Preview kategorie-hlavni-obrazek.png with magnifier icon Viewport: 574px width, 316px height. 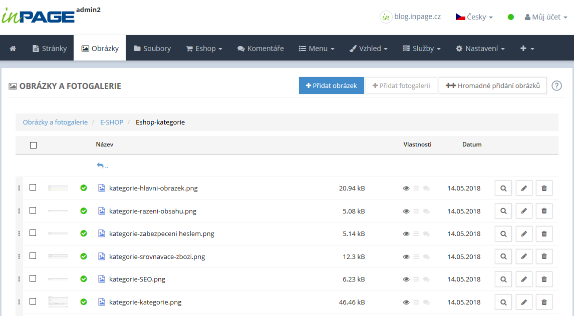[x=503, y=188]
